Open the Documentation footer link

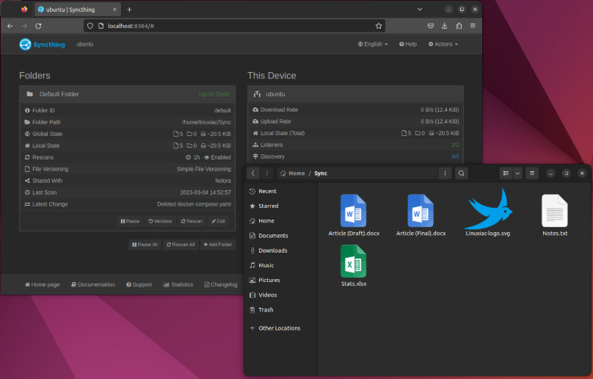coord(92,284)
